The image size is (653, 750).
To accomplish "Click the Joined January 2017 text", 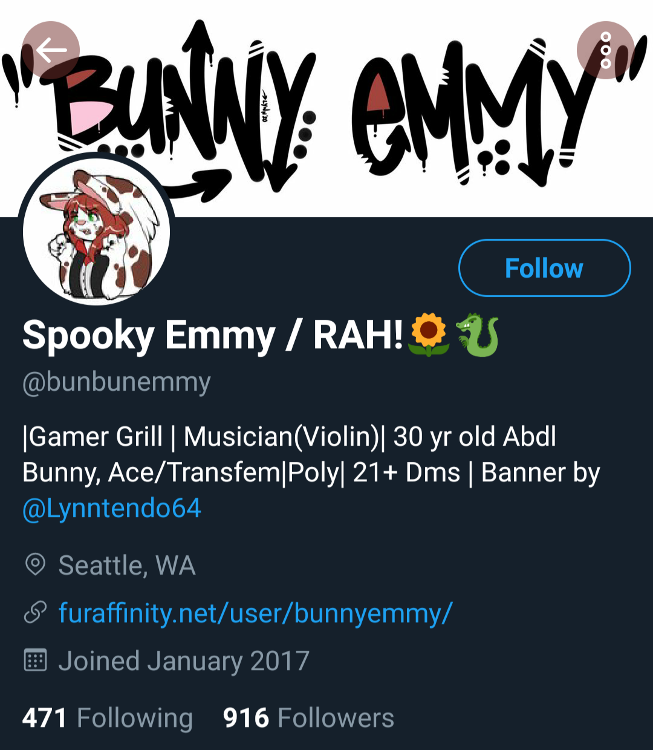I will tap(184, 661).
